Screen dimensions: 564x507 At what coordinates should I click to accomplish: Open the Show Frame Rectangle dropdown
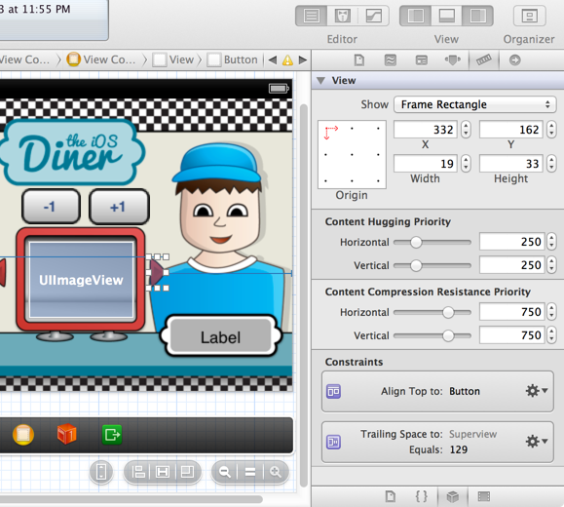pyautogui.click(x=474, y=104)
